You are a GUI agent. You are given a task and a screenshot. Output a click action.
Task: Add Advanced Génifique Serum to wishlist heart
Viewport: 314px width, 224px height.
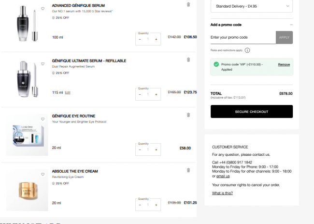tap(43, 9)
